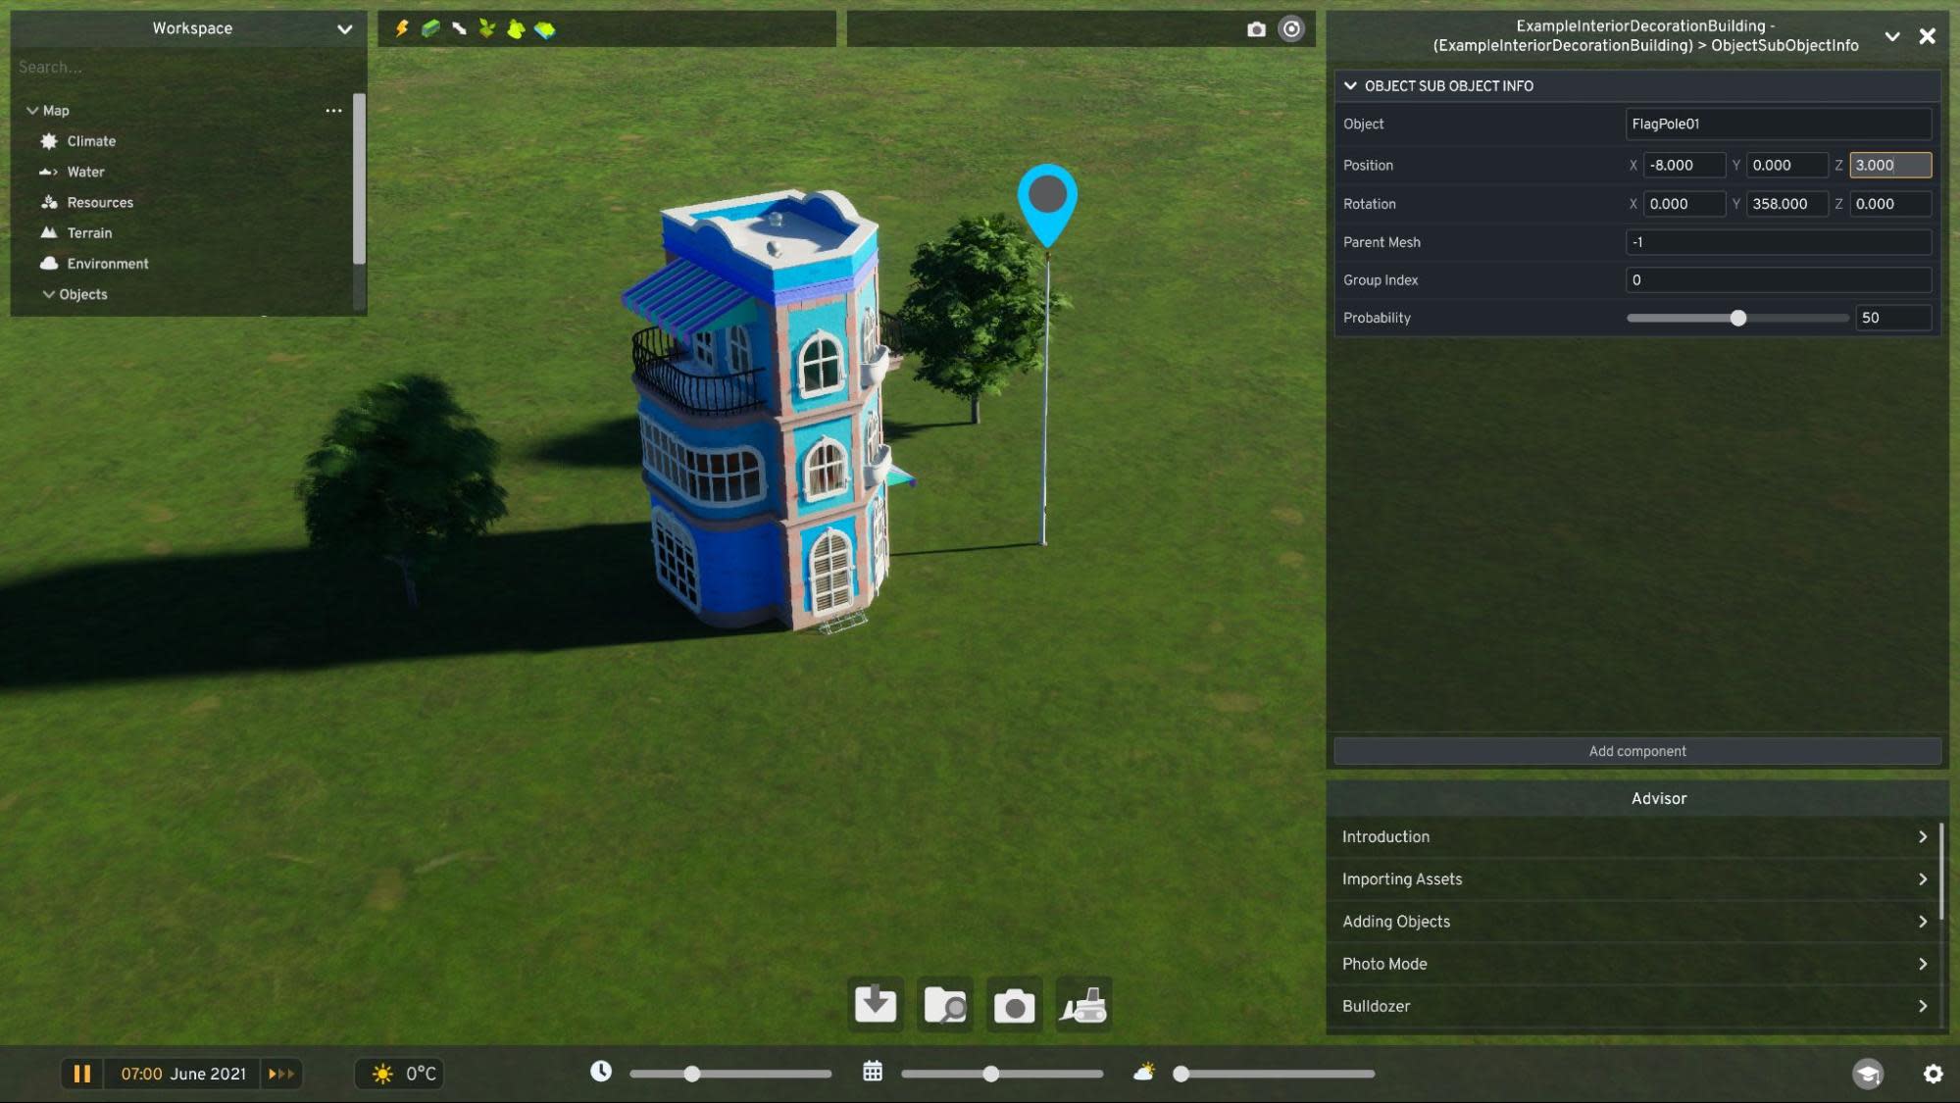Collapse the Objects tree node
Image resolution: width=1960 pixels, height=1103 pixels.
(x=48, y=294)
